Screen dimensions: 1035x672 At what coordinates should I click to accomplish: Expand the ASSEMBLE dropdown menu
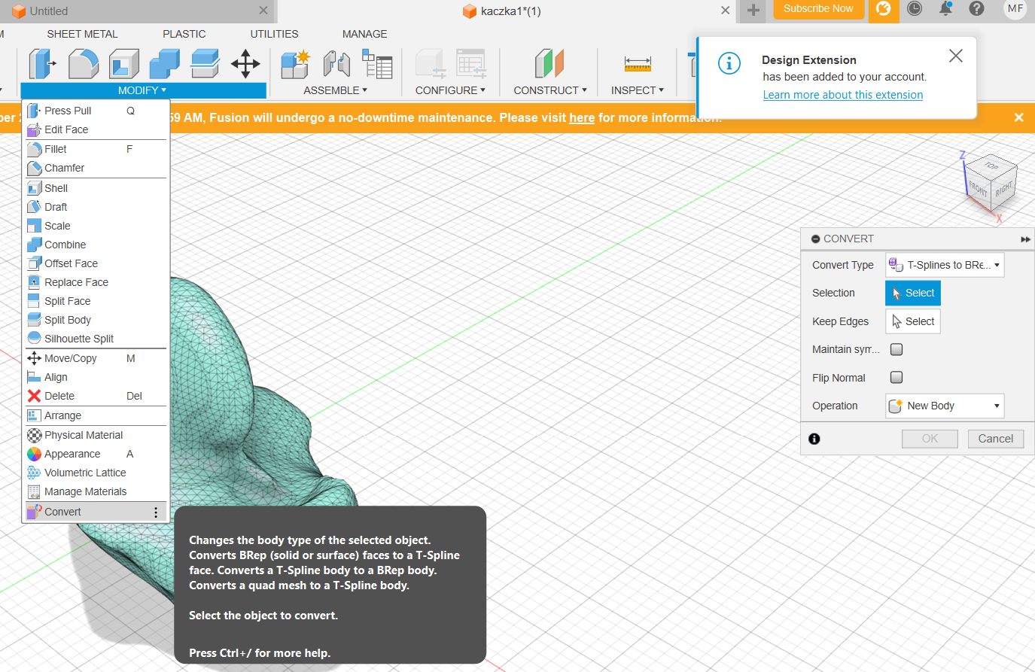coord(336,90)
